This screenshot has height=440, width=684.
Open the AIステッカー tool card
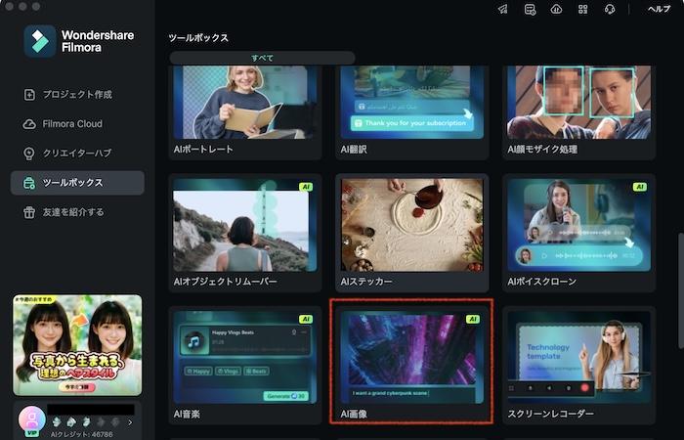pos(412,233)
